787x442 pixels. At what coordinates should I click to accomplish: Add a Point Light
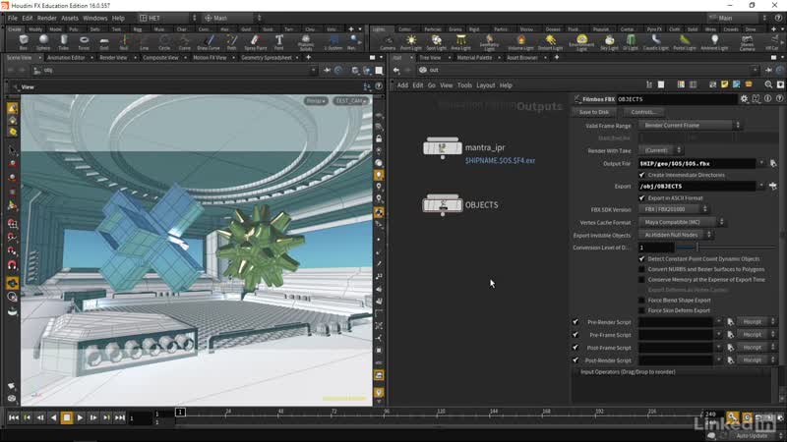pos(411,42)
